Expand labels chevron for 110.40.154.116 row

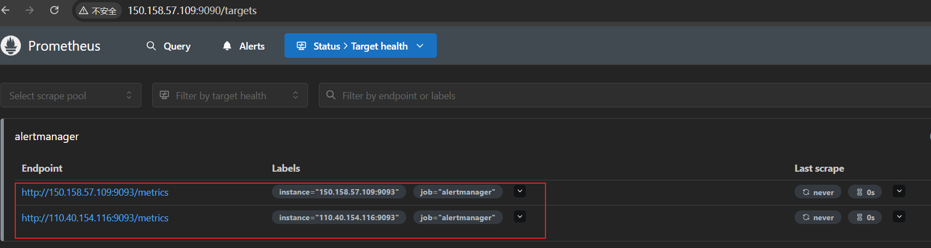520,217
